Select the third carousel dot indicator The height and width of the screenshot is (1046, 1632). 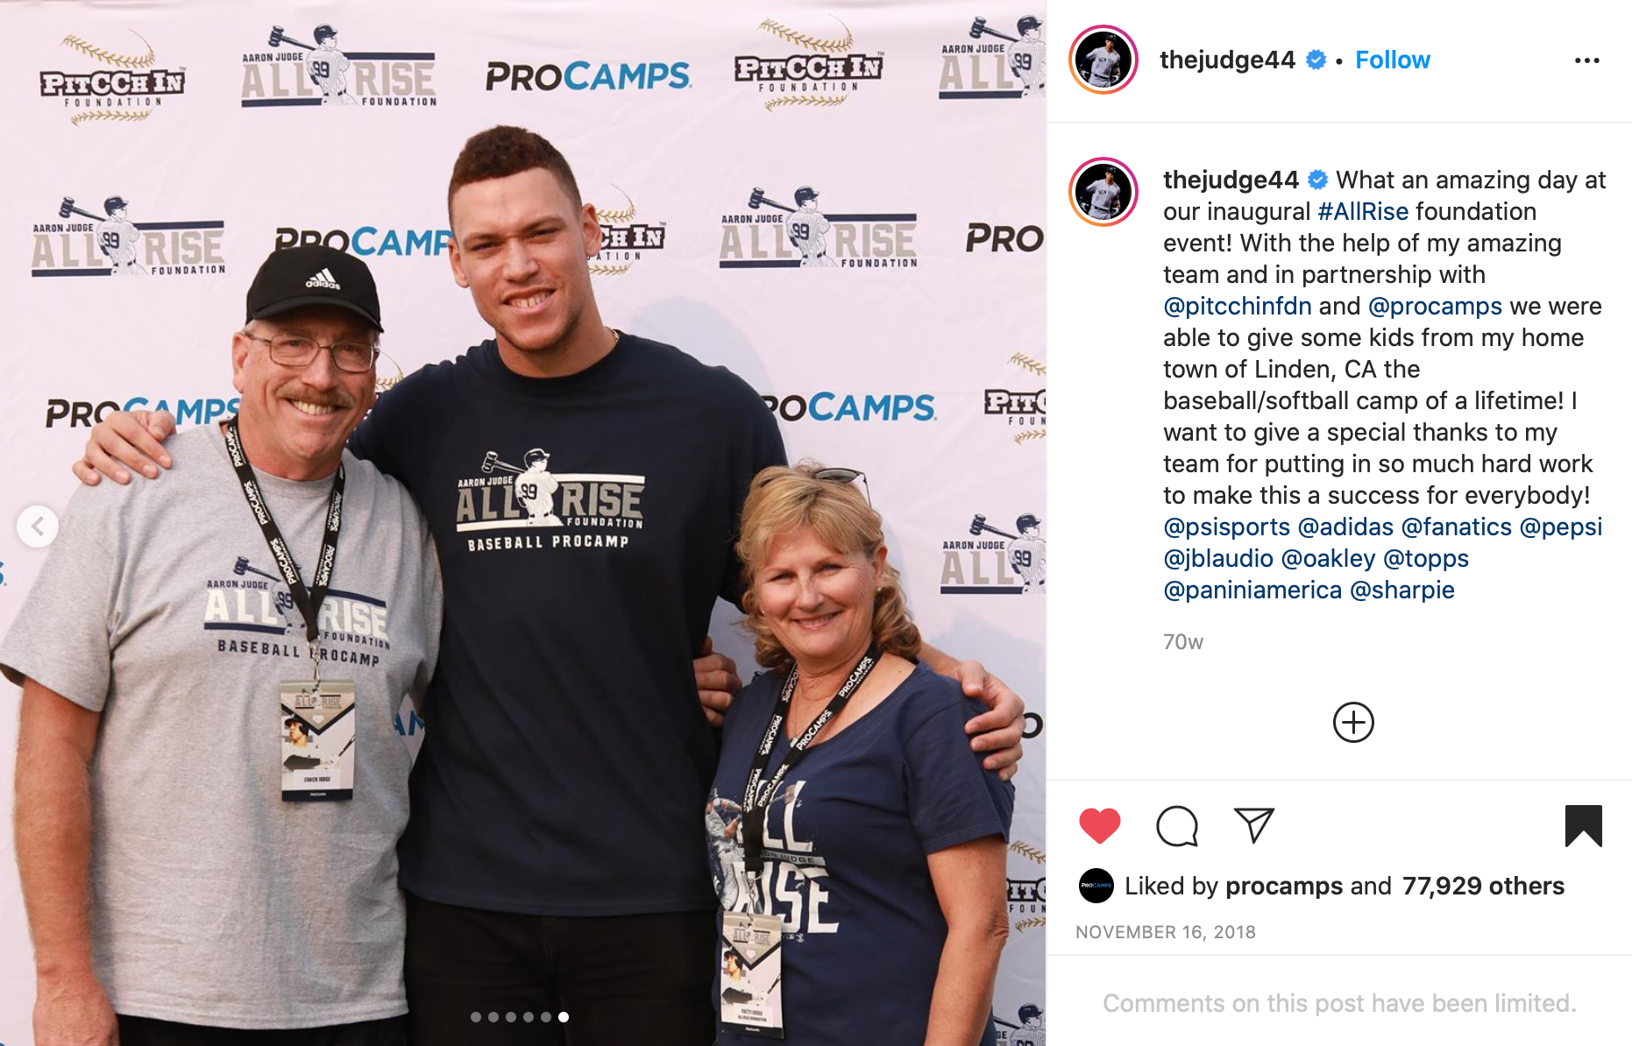click(x=511, y=1017)
